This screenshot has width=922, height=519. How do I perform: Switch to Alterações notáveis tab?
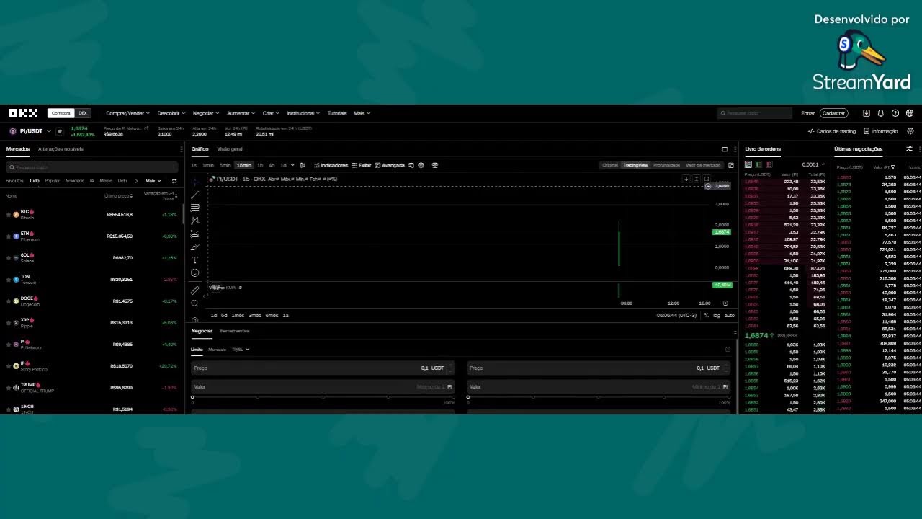(x=61, y=149)
